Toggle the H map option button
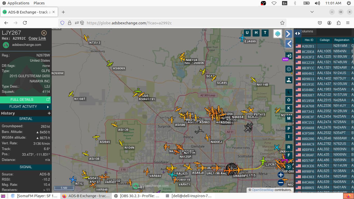Image resolution: width=354 pixels, height=199 pixels. 256,33
